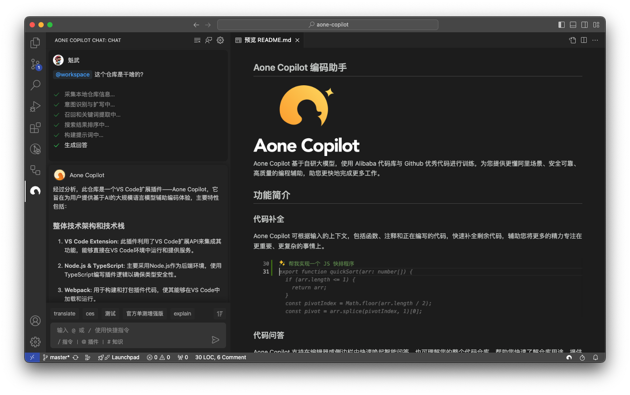Image resolution: width=630 pixels, height=395 pixels.
Task: Click the 构建提示词中... progress step
Action: [84, 135]
